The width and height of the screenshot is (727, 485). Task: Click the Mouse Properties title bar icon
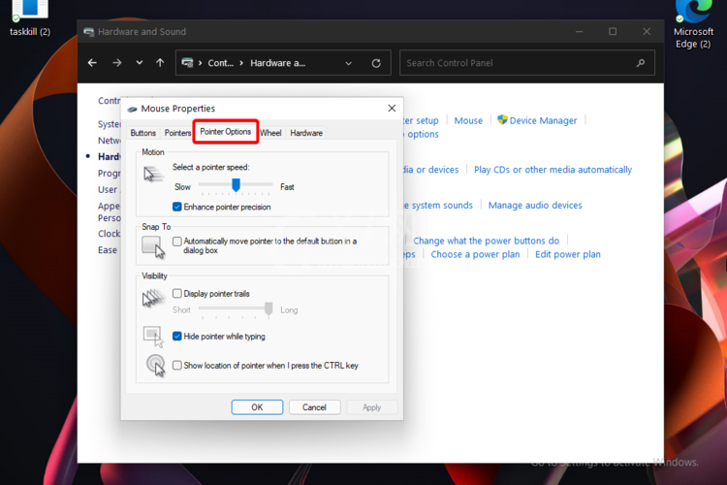[132, 109]
